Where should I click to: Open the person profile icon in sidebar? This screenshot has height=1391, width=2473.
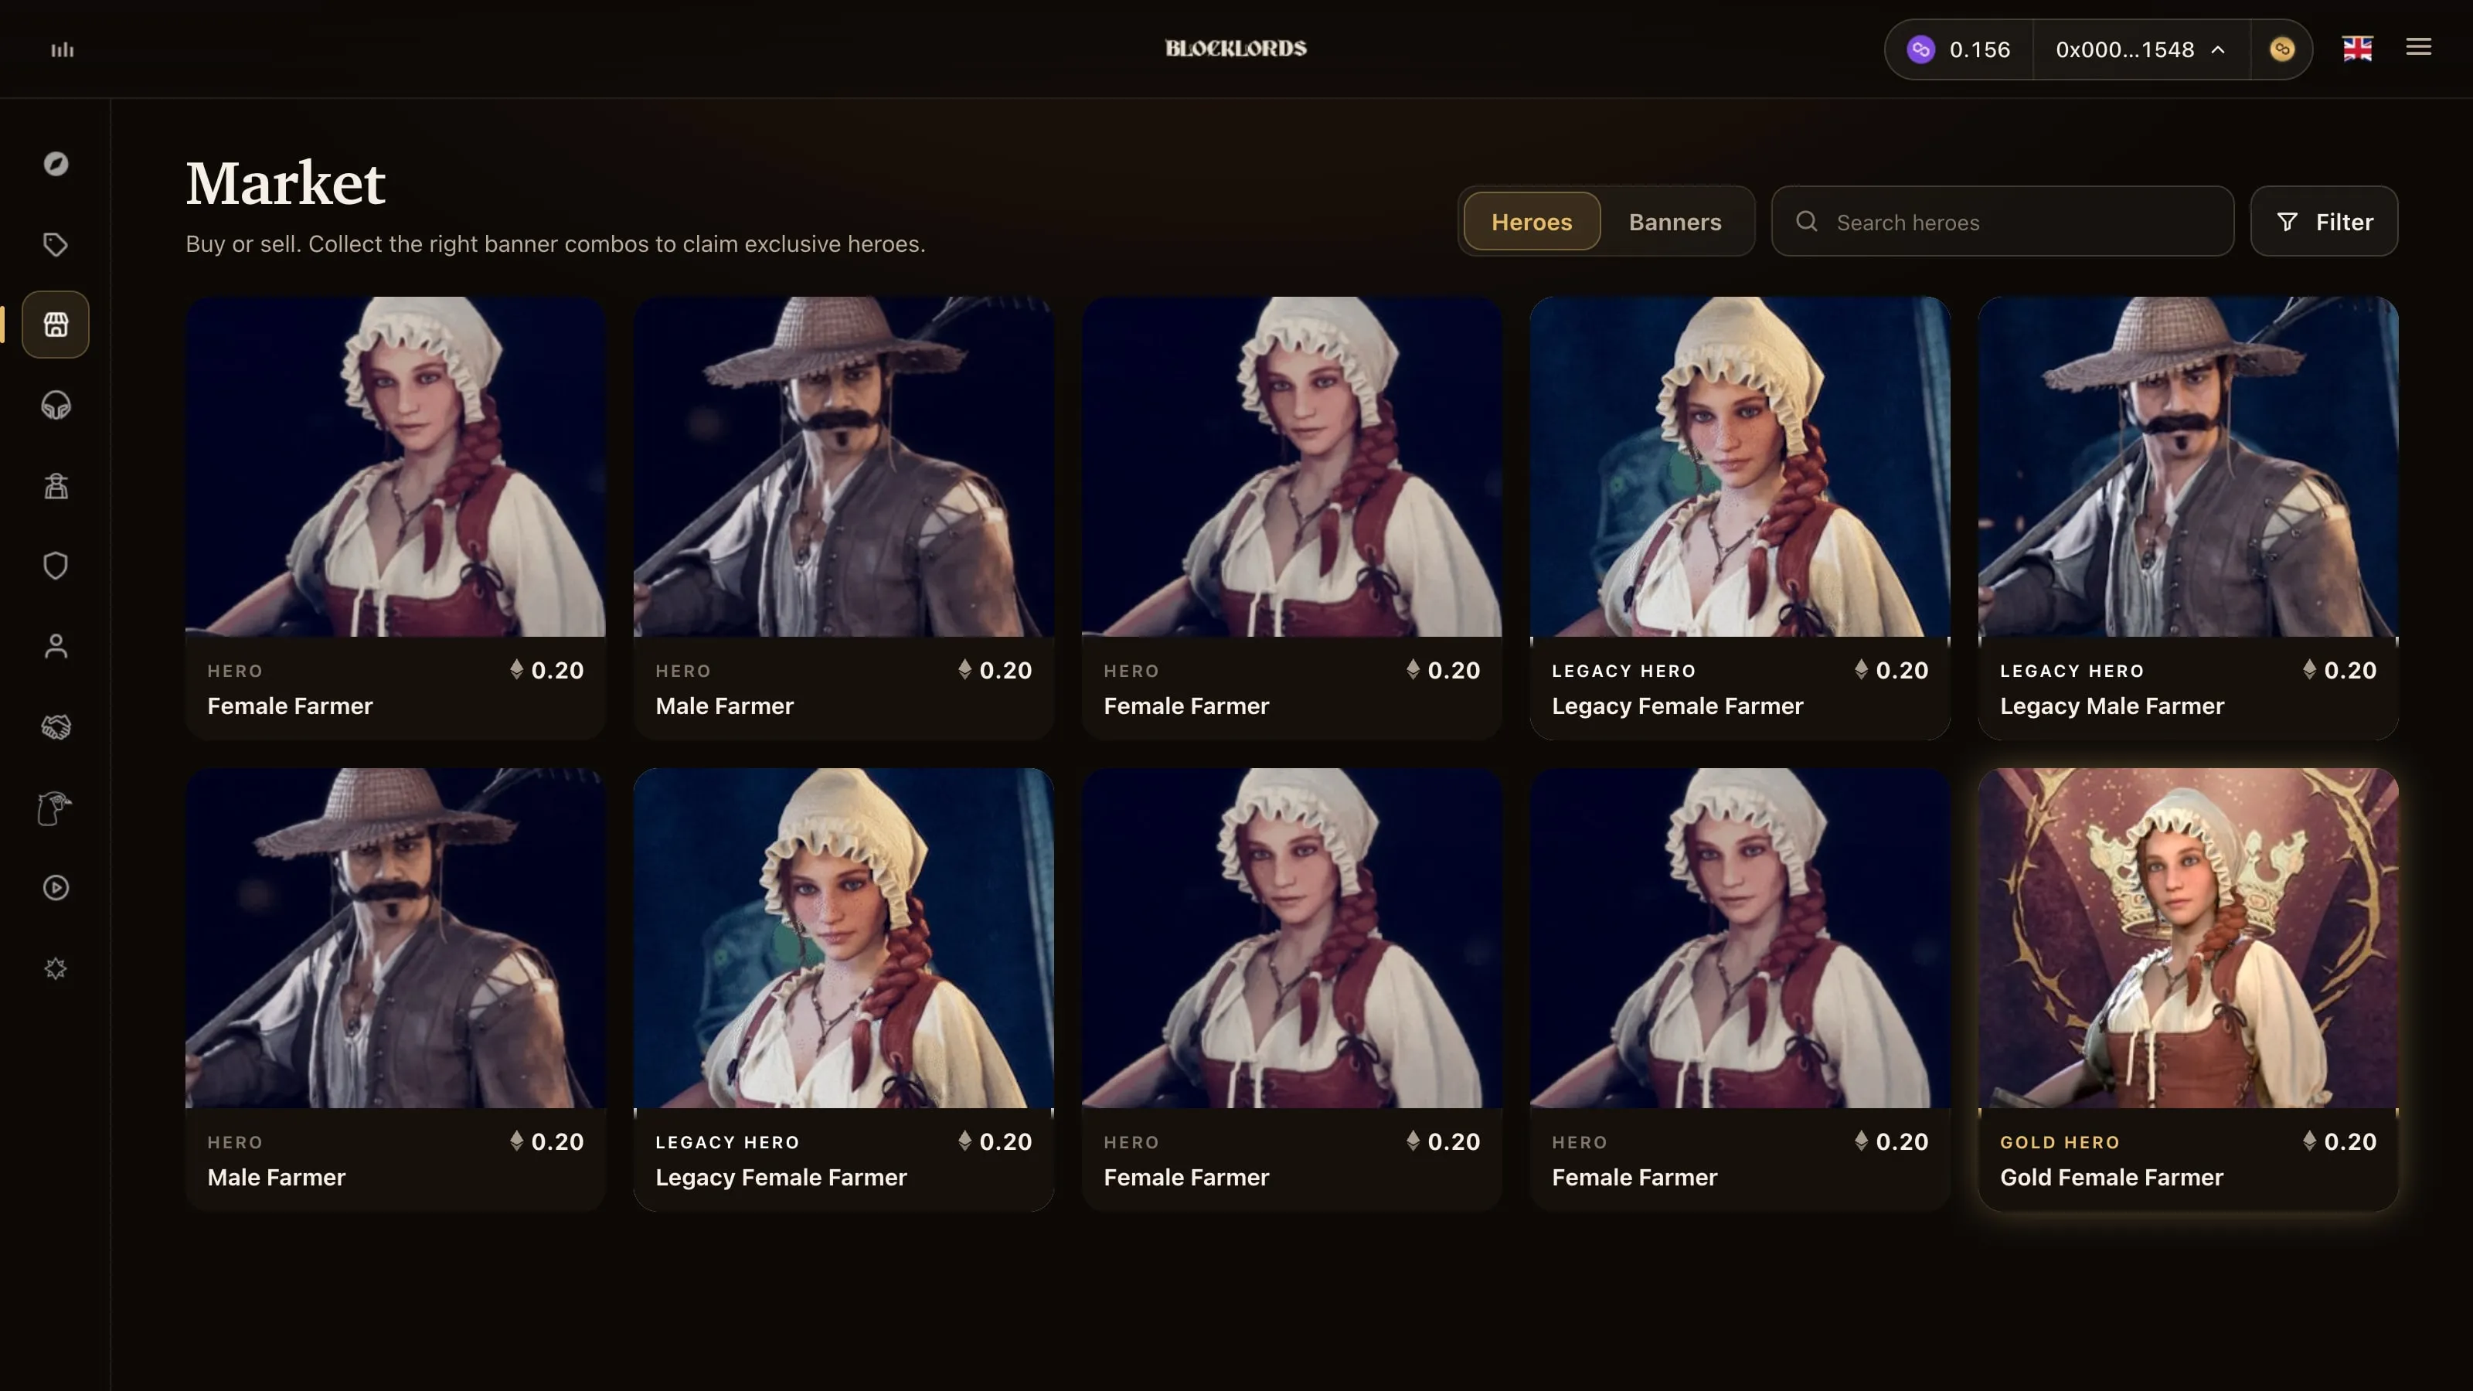56,646
